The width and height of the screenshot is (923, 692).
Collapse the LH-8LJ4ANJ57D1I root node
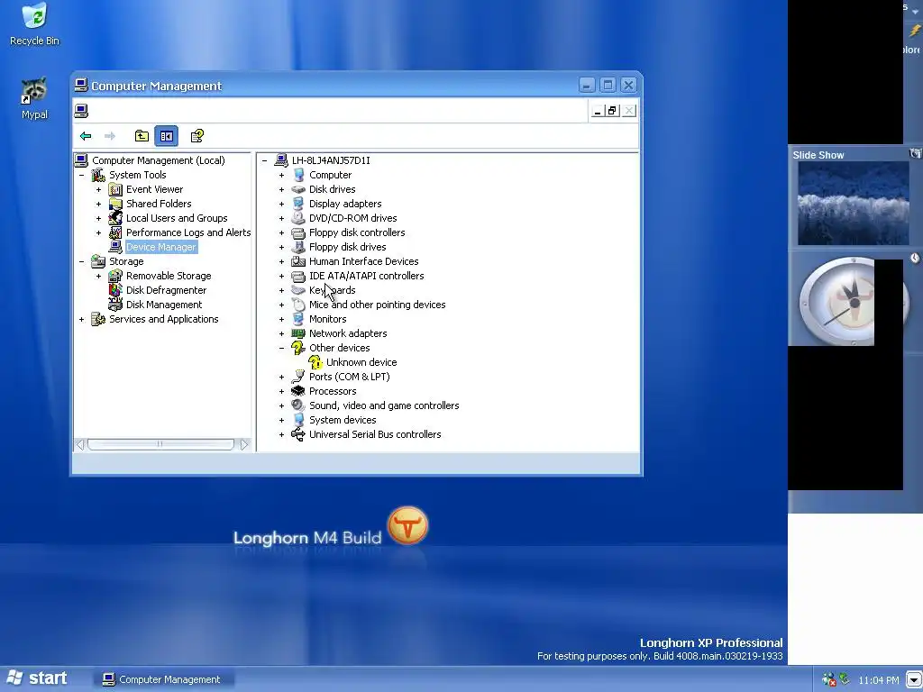pos(264,160)
